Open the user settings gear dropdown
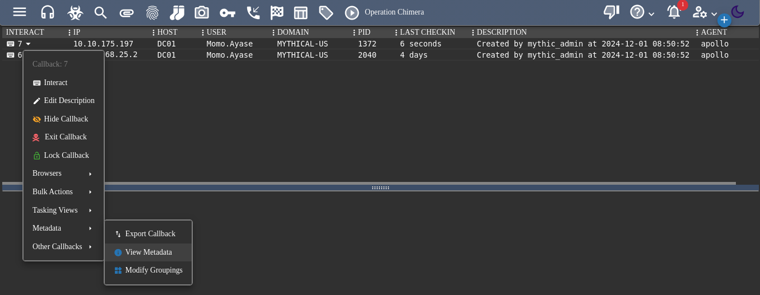The height and width of the screenshot is (295, 760). (x=705, y=12)
